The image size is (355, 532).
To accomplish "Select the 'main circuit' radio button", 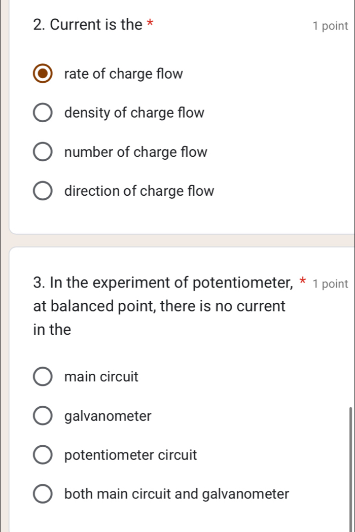I will (43, 377).
